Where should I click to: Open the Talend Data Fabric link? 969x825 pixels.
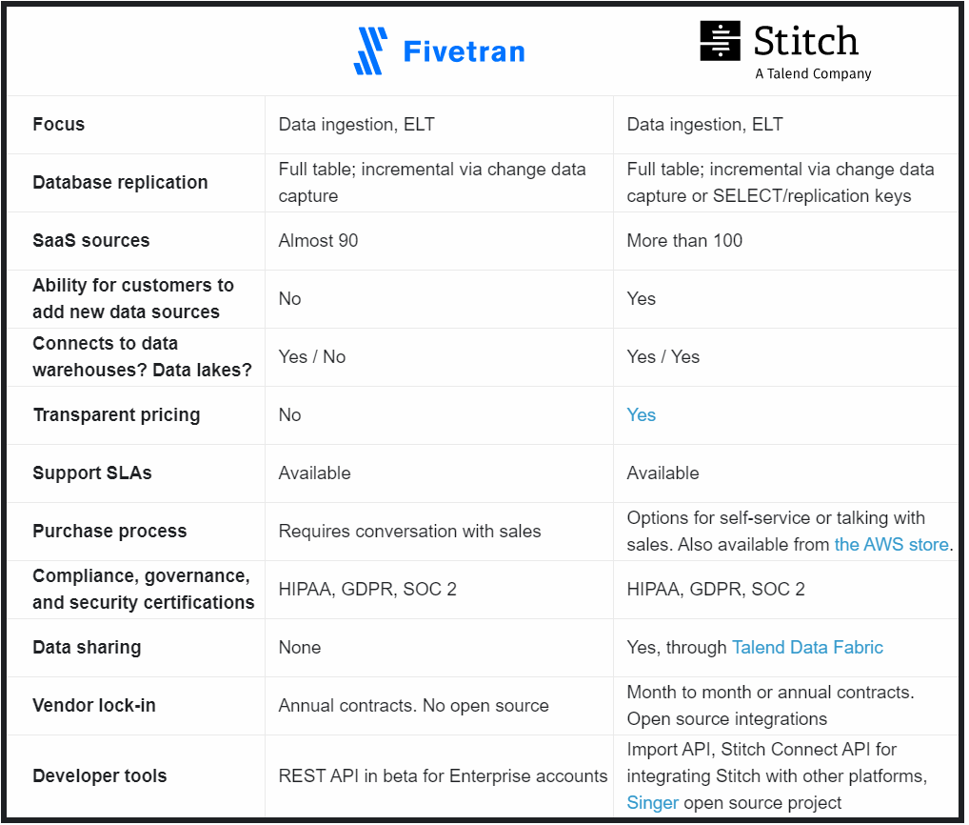(x=807, y=648)
